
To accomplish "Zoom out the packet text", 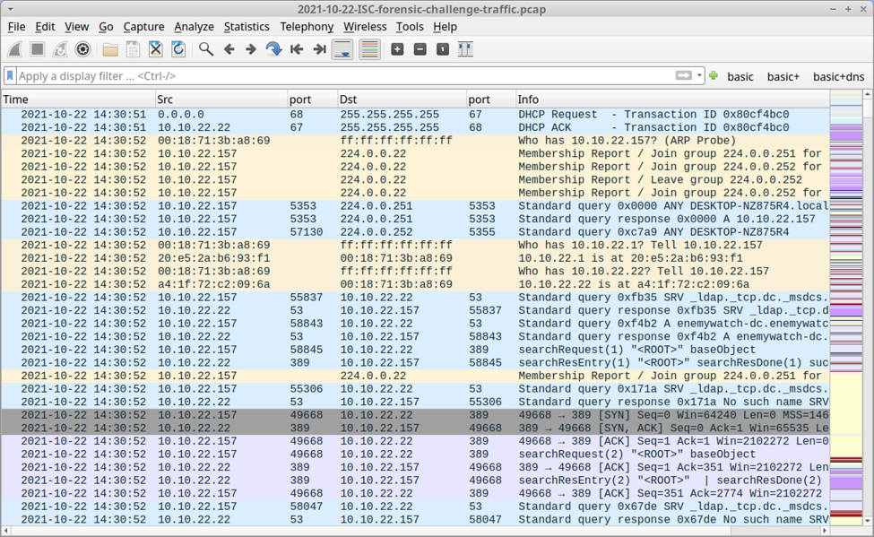I will tap(420, 49).
